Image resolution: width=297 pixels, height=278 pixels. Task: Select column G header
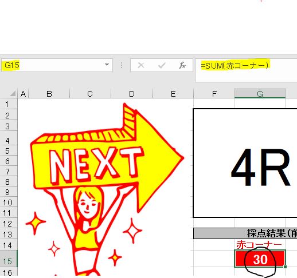260,94
